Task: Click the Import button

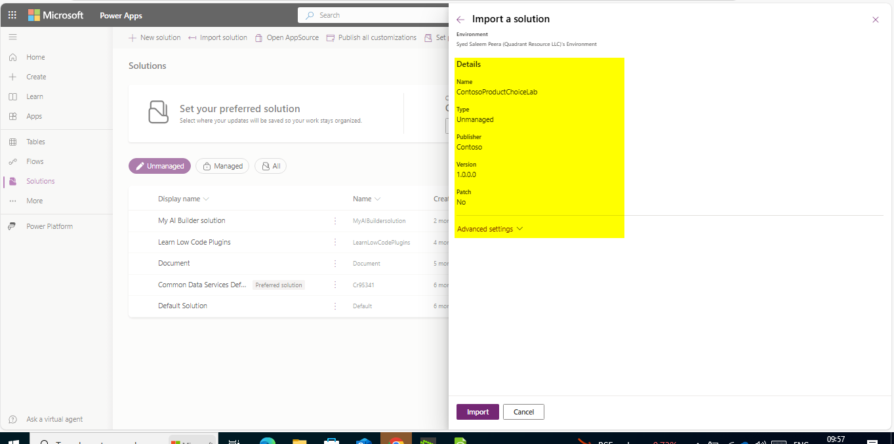Action: (x=477, y=412)
